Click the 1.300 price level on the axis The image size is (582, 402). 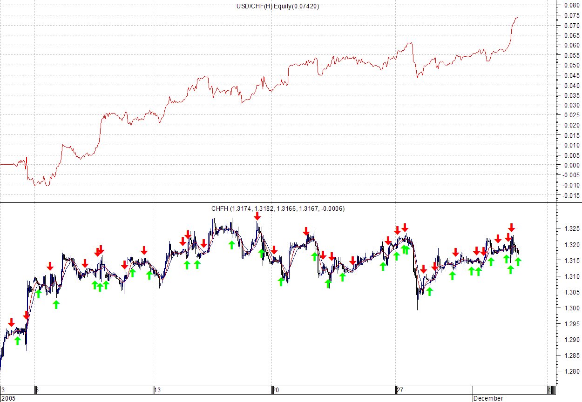click(572, 308)
